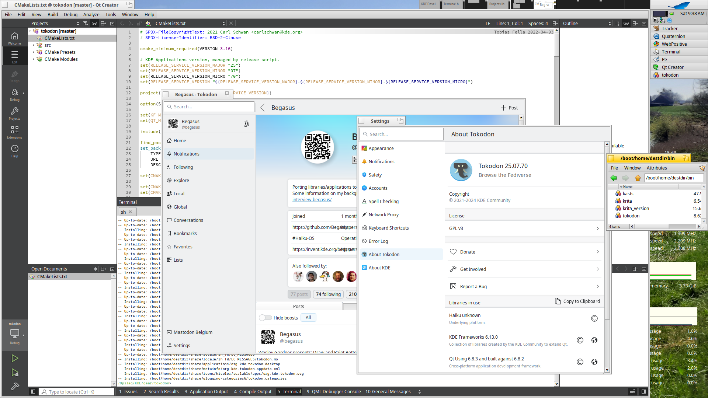Toggle the left sidebar visibility button

coord(33,391)
